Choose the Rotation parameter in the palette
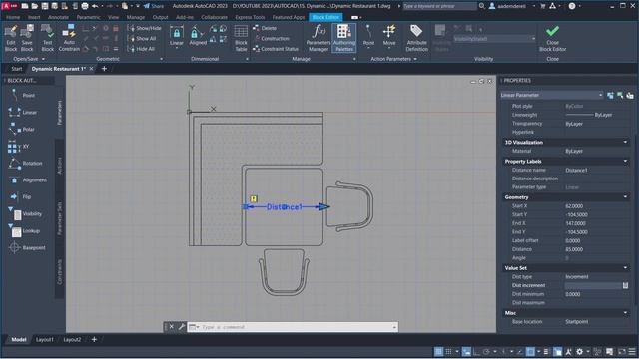 coord(25,164)
